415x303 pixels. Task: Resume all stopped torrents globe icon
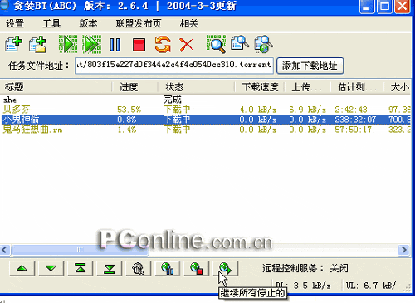pos(225,268)
